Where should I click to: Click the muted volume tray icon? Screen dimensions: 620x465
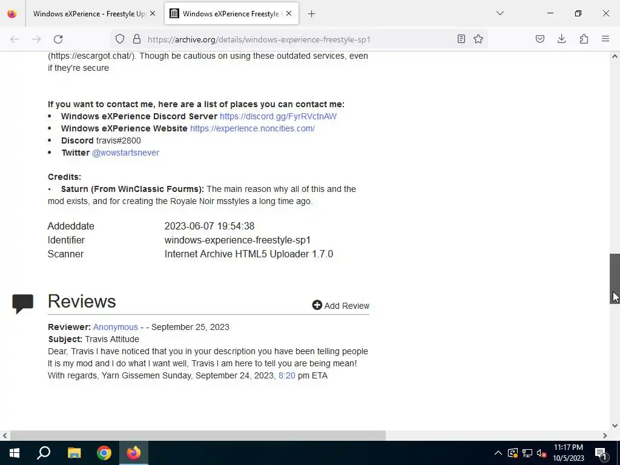tap(542, 453)
